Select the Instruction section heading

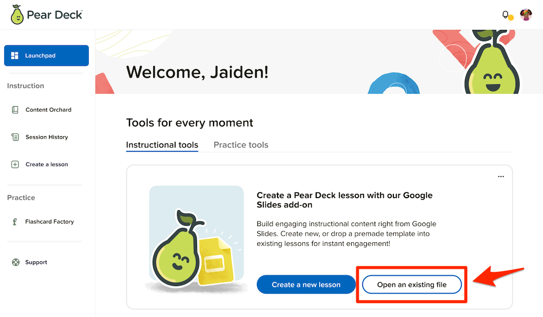tap(25, 86)
